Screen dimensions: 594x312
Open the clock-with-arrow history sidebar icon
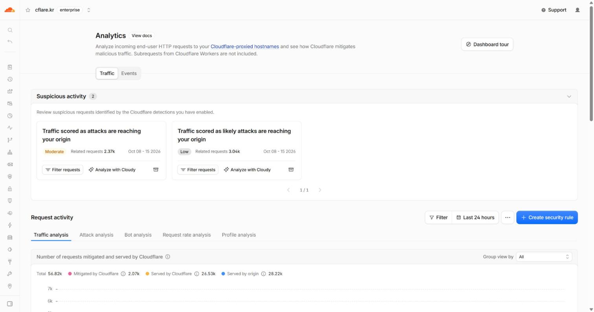click(x=10, y=79)
